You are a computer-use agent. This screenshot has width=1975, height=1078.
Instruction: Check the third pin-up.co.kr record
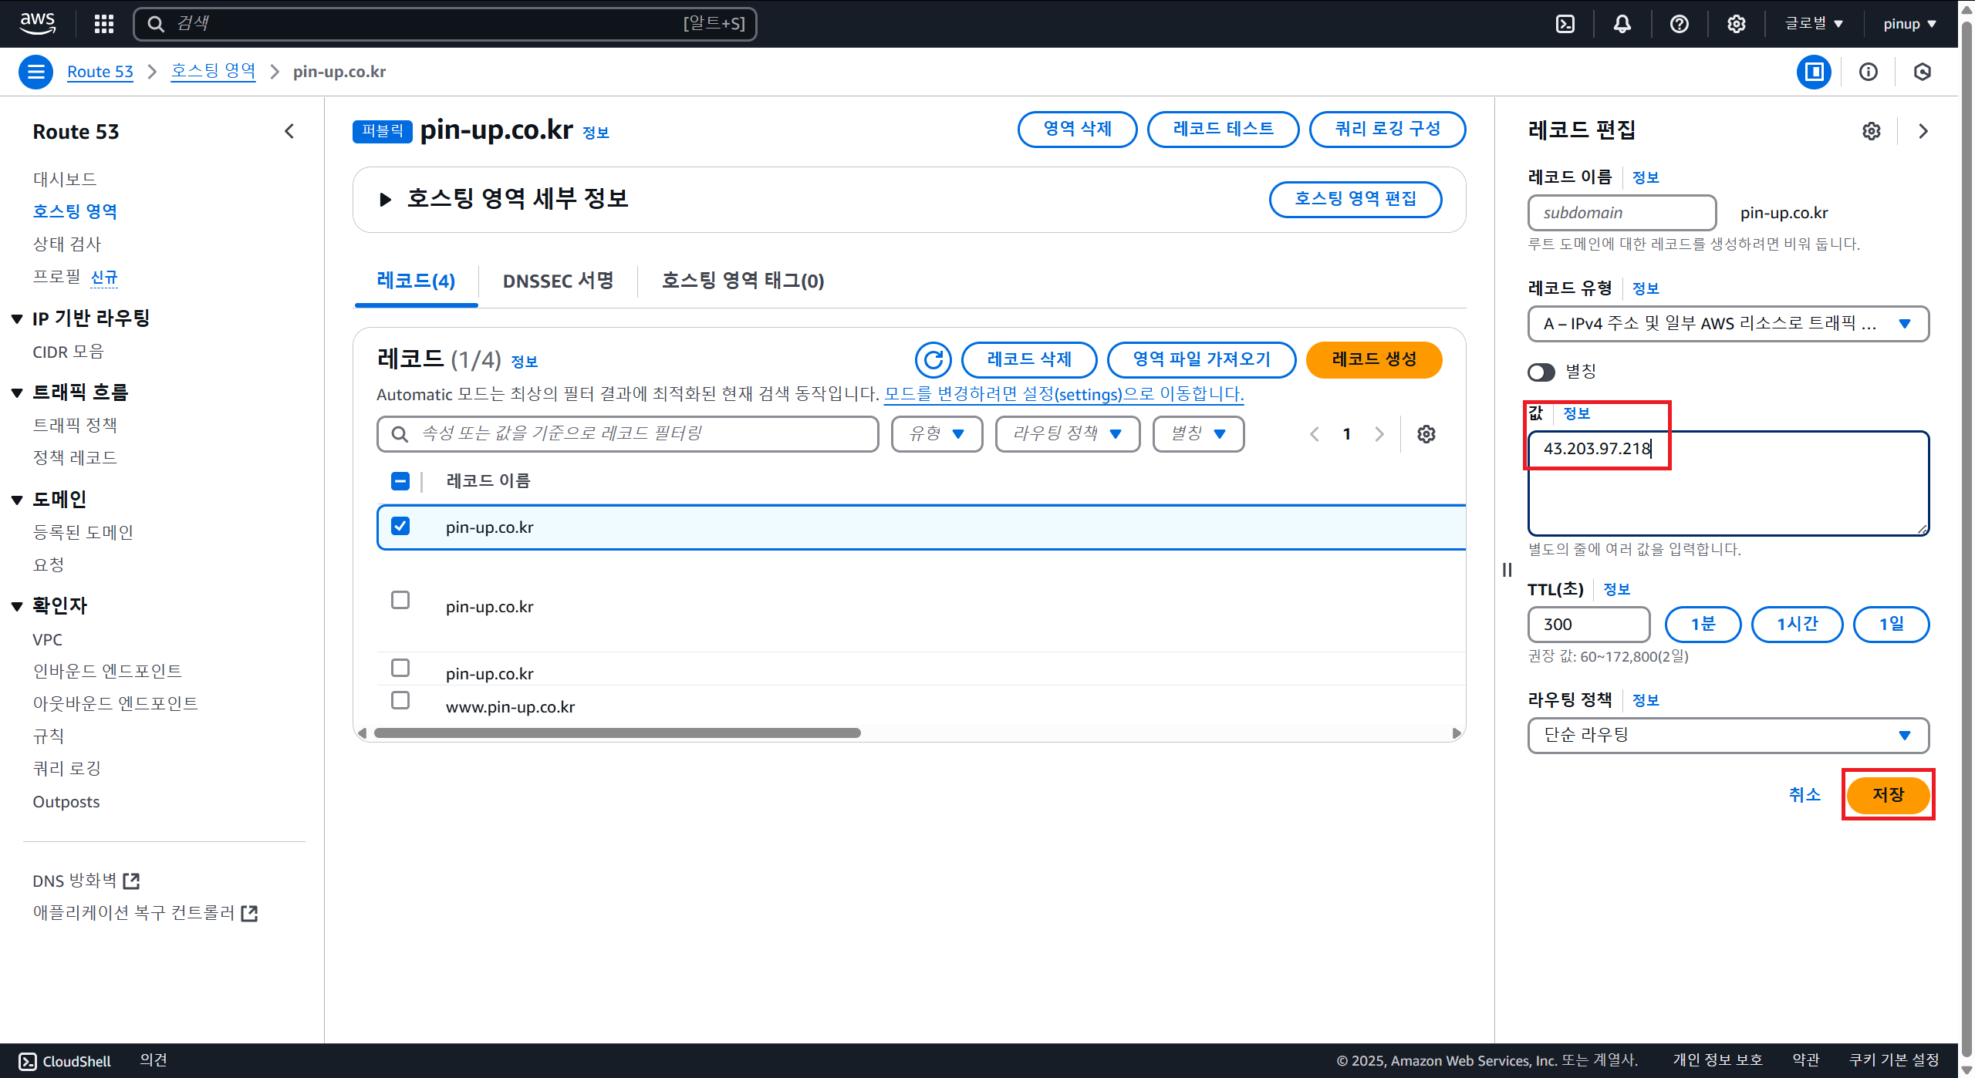coord(400,668)
